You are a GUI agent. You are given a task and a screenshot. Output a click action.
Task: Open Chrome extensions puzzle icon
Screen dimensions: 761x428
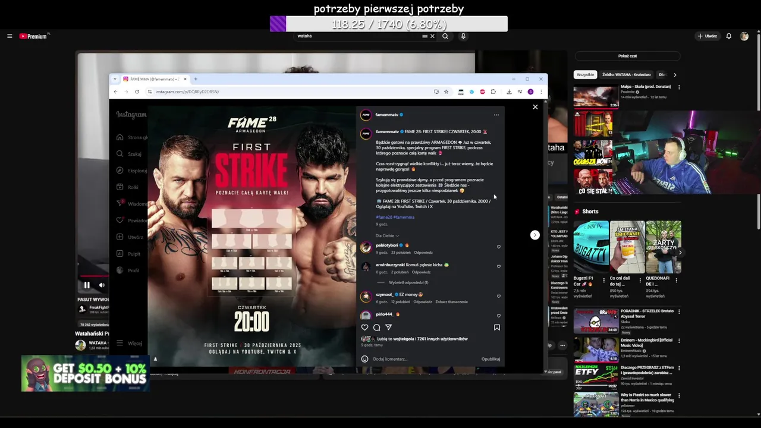(493, 92)
